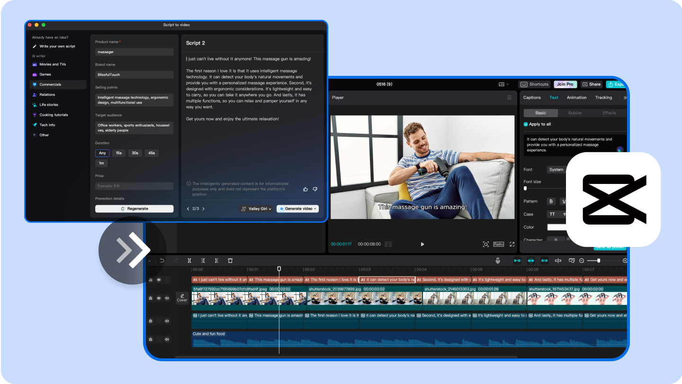This screenshot has height=384, width=682.
Task: Click the split clip tool icon
Action: [189, 261]
